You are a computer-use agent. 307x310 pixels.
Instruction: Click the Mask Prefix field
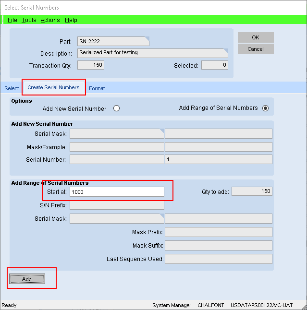[219, 232]
